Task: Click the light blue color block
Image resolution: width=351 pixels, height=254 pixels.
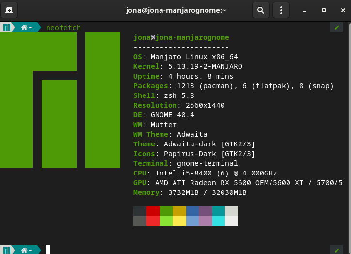Action: pos(192,221)
